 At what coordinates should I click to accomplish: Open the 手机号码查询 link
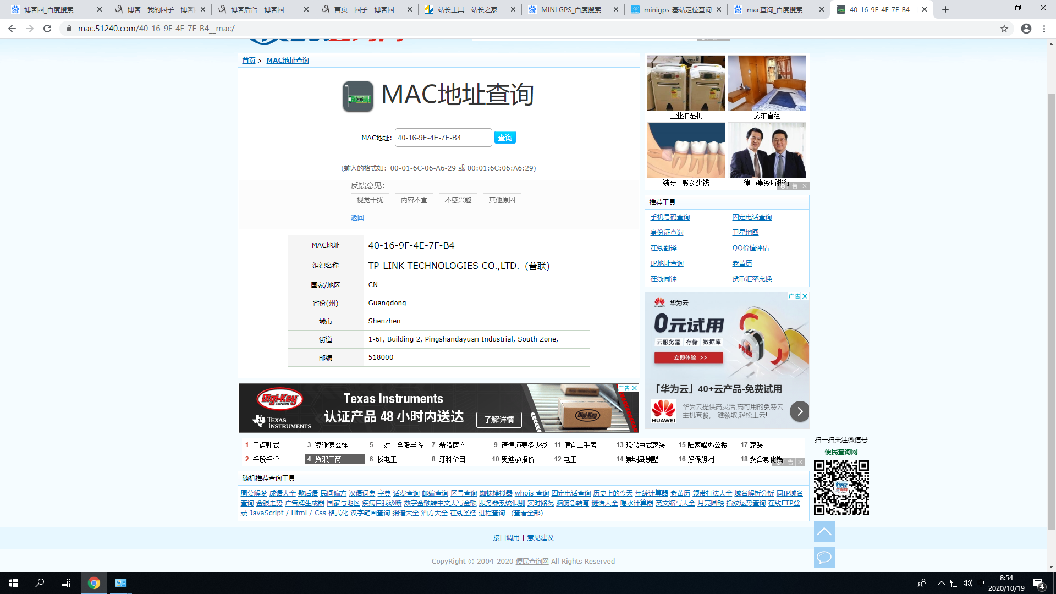tap(670, 217)
